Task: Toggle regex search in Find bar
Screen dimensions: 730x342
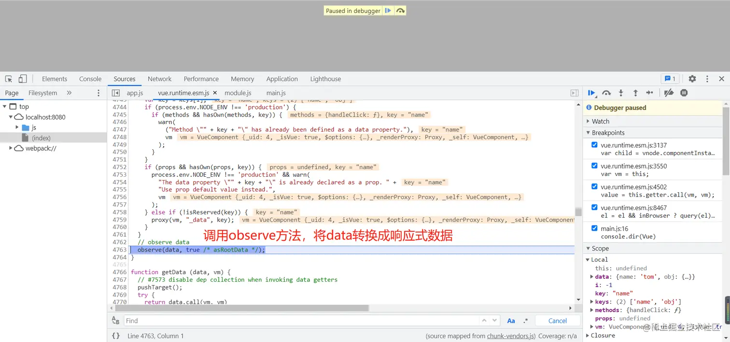Action: pos(525,321)
